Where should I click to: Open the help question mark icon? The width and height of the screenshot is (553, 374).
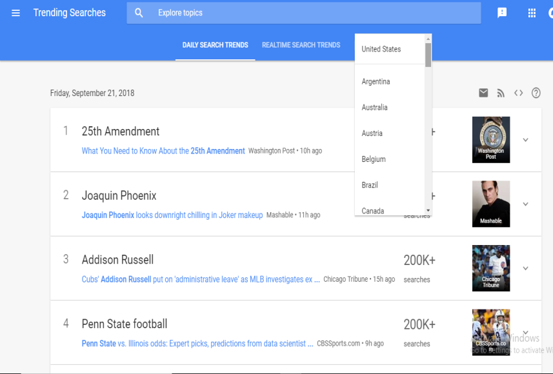coord(536,93)
